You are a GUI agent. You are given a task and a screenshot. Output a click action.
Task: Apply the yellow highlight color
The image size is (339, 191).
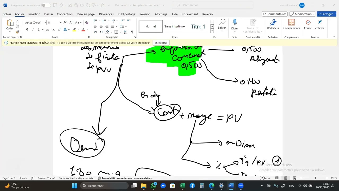point(74,30)
